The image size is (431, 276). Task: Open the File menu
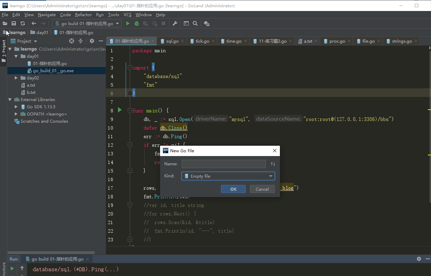5,15
